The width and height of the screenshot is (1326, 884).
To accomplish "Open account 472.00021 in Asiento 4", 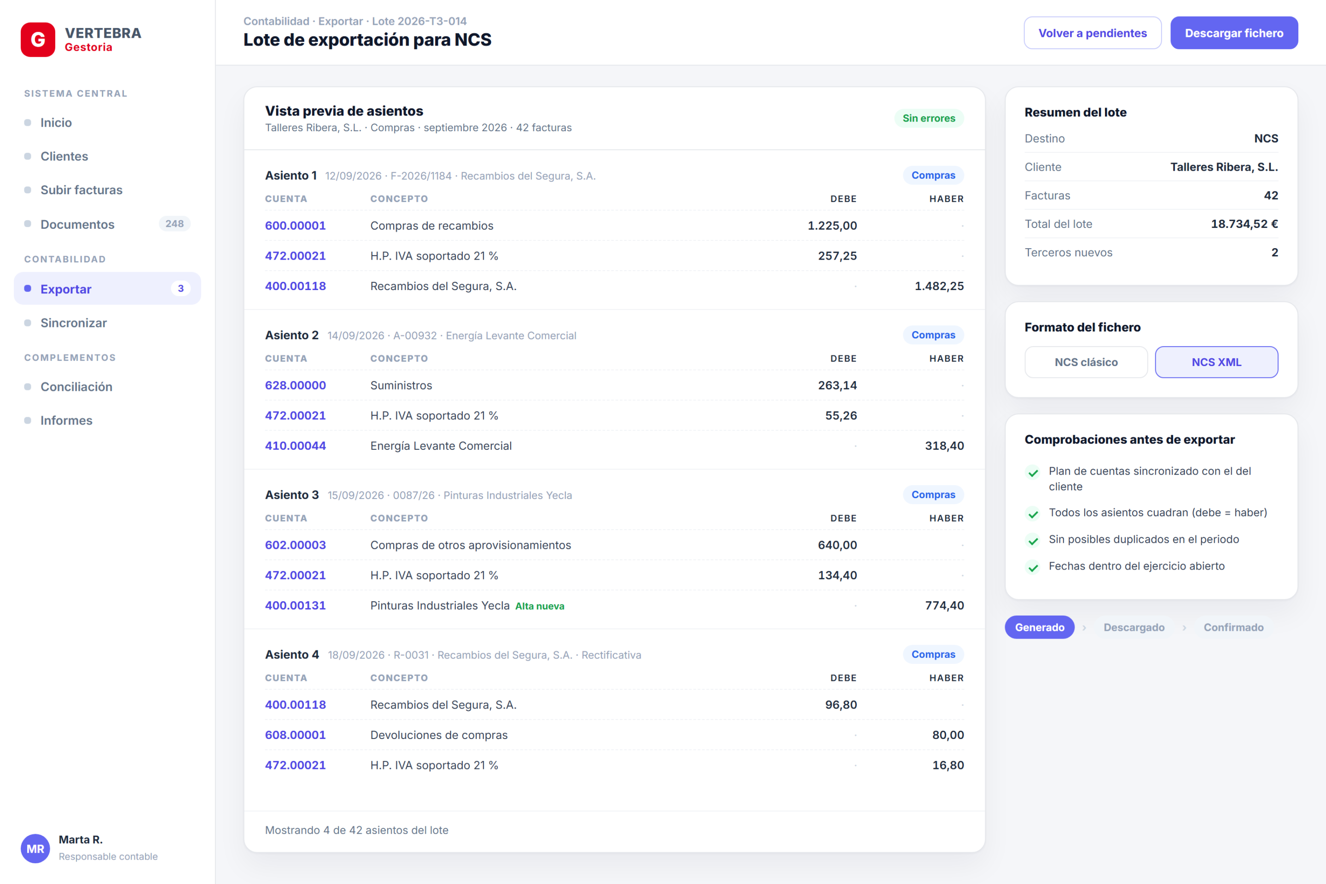I will pyautogui.click(x=296, y=765).
